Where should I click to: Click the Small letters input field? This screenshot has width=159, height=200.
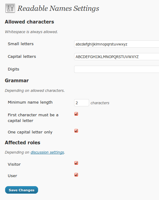(117, 44)
